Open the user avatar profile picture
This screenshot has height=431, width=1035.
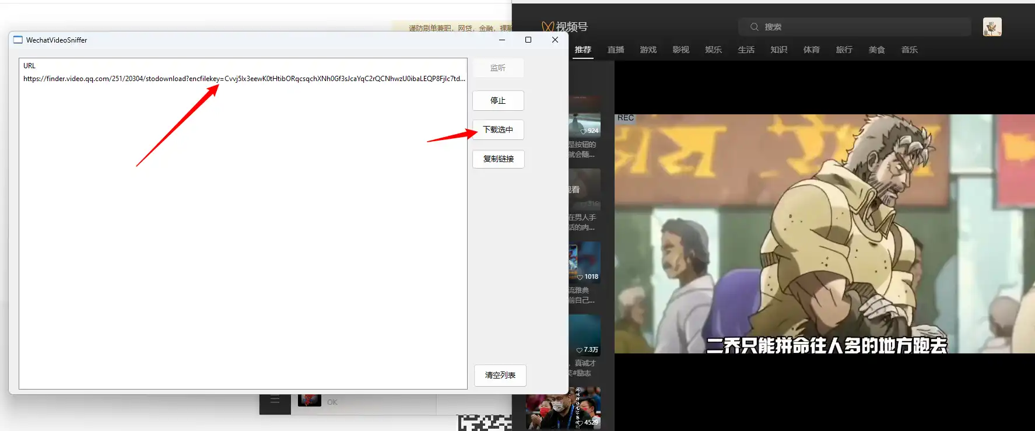[992, 27]
